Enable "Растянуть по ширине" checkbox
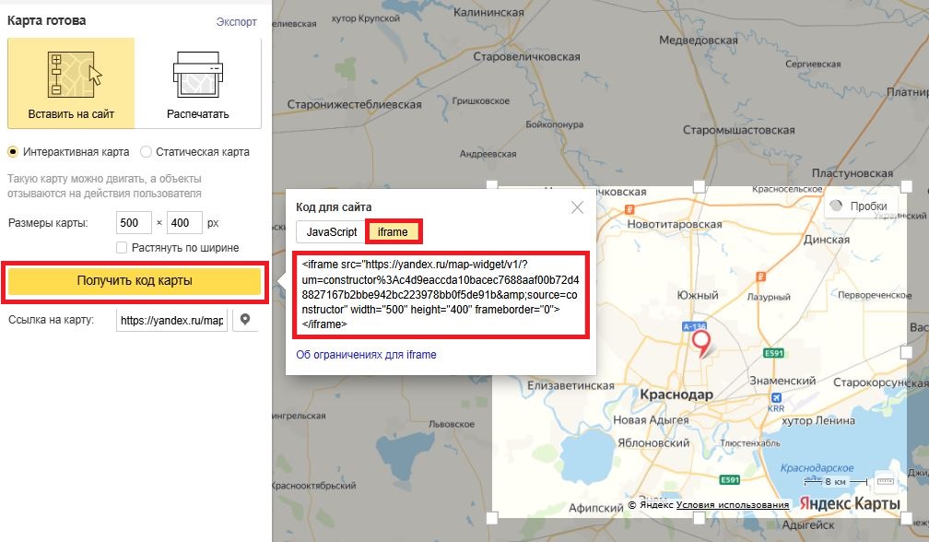The height and width of the screenshot is (542, 929). 122,248
